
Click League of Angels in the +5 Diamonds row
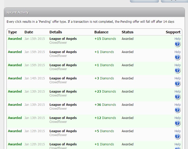63,131
